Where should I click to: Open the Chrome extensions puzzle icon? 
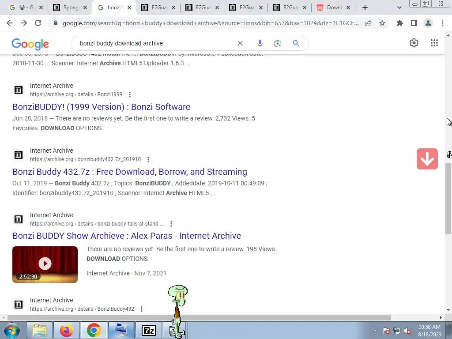click(400, 23)
